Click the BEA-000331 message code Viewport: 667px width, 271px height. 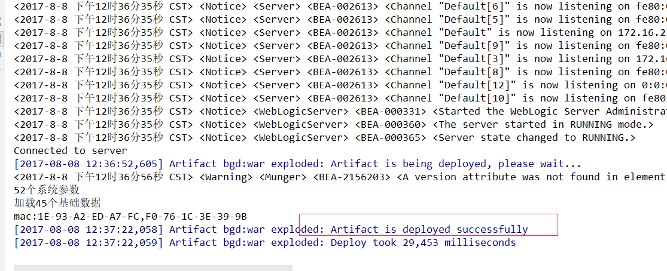coord(390,112)
